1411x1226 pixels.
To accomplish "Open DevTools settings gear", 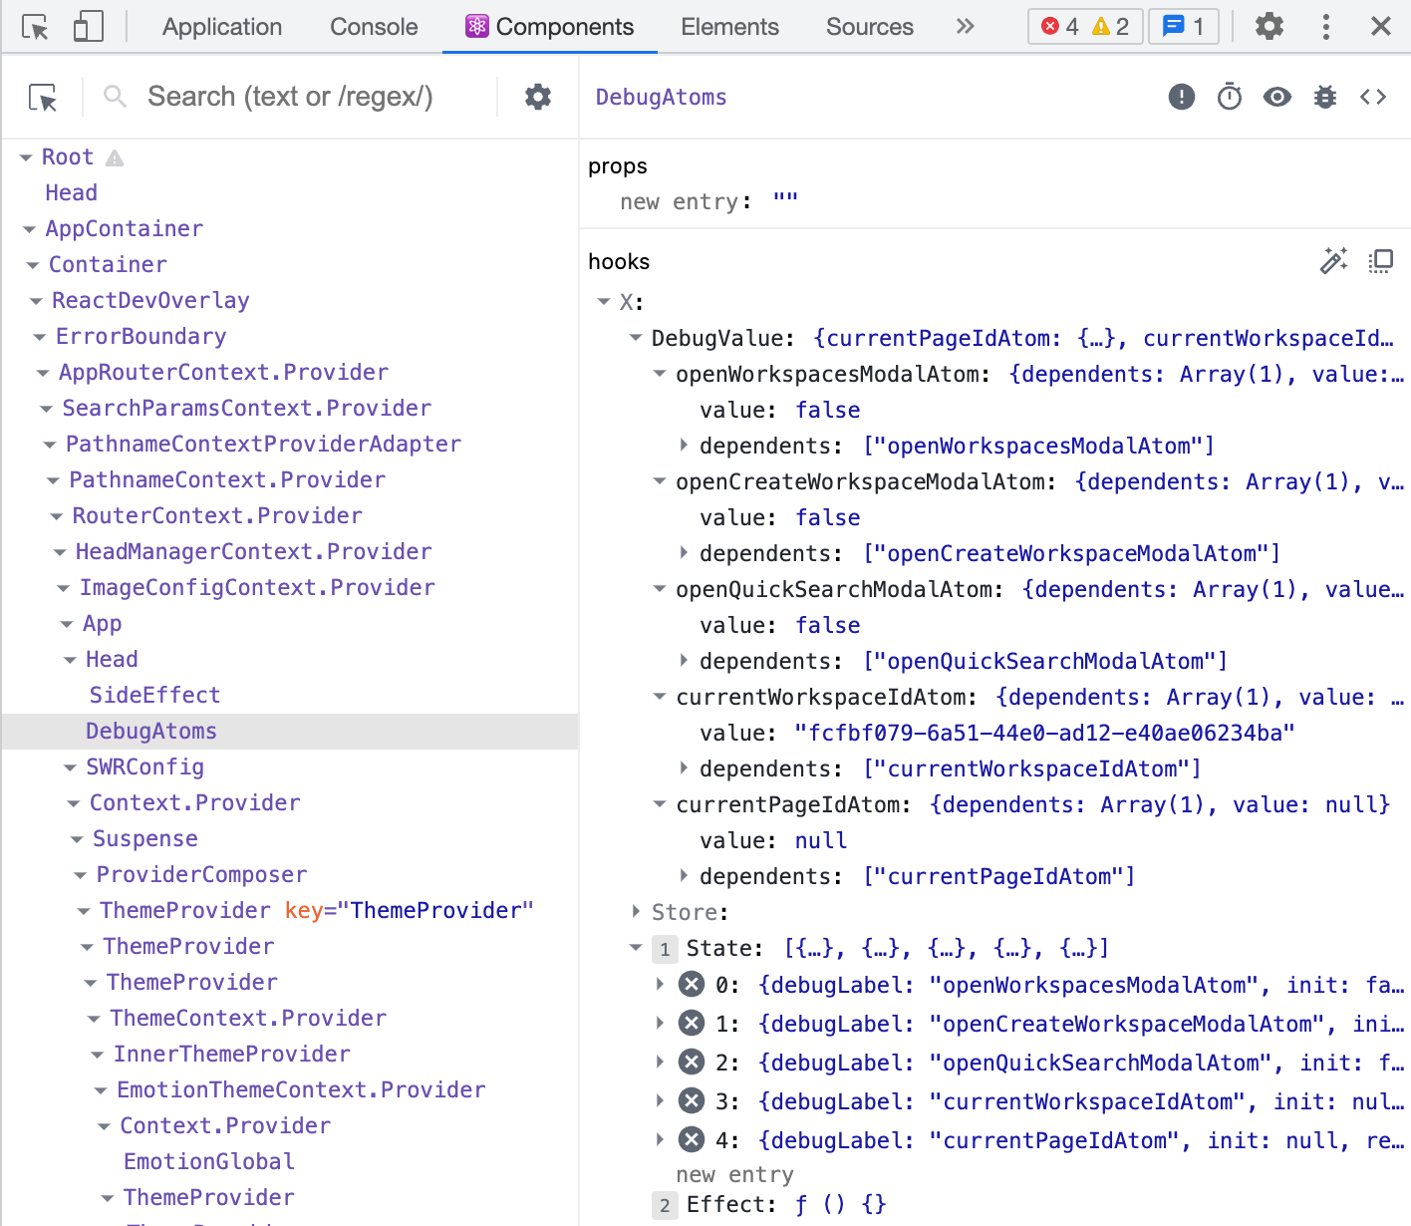I will [x=1269, y=27].
